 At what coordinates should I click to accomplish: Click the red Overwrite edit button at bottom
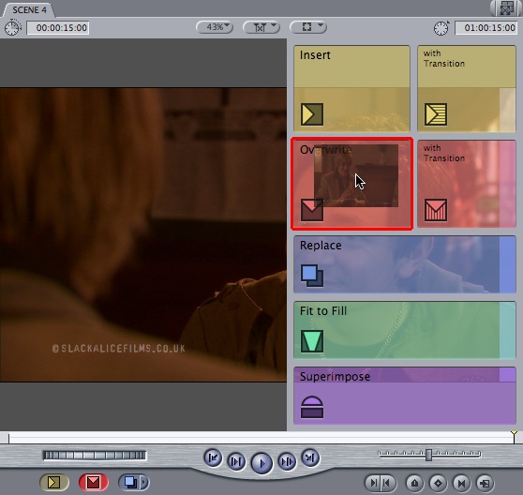click(94, 482)
